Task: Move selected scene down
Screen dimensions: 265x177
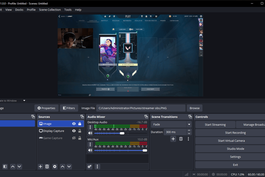Action: pos(19,167)
